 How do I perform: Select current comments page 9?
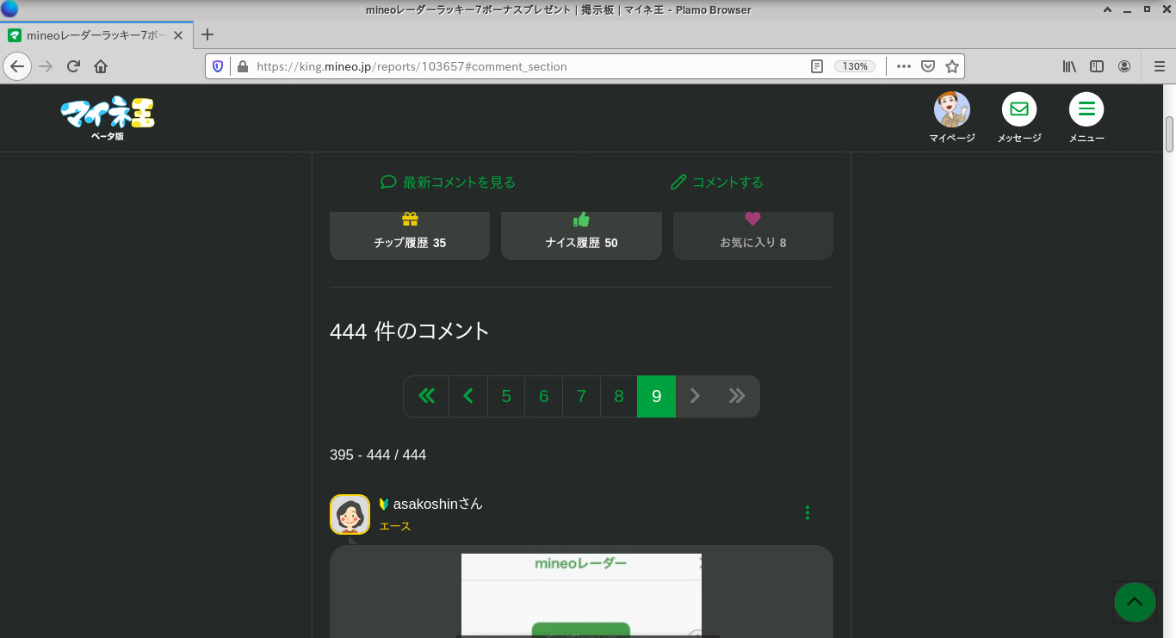(657, 396)
